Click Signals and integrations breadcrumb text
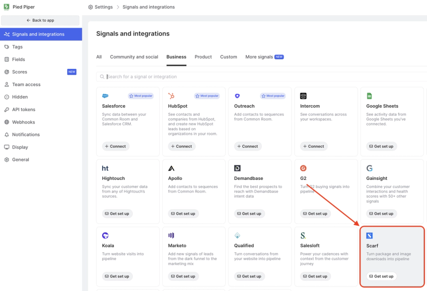The height and width of the screenshot is (291, 427). click(149, 7)
